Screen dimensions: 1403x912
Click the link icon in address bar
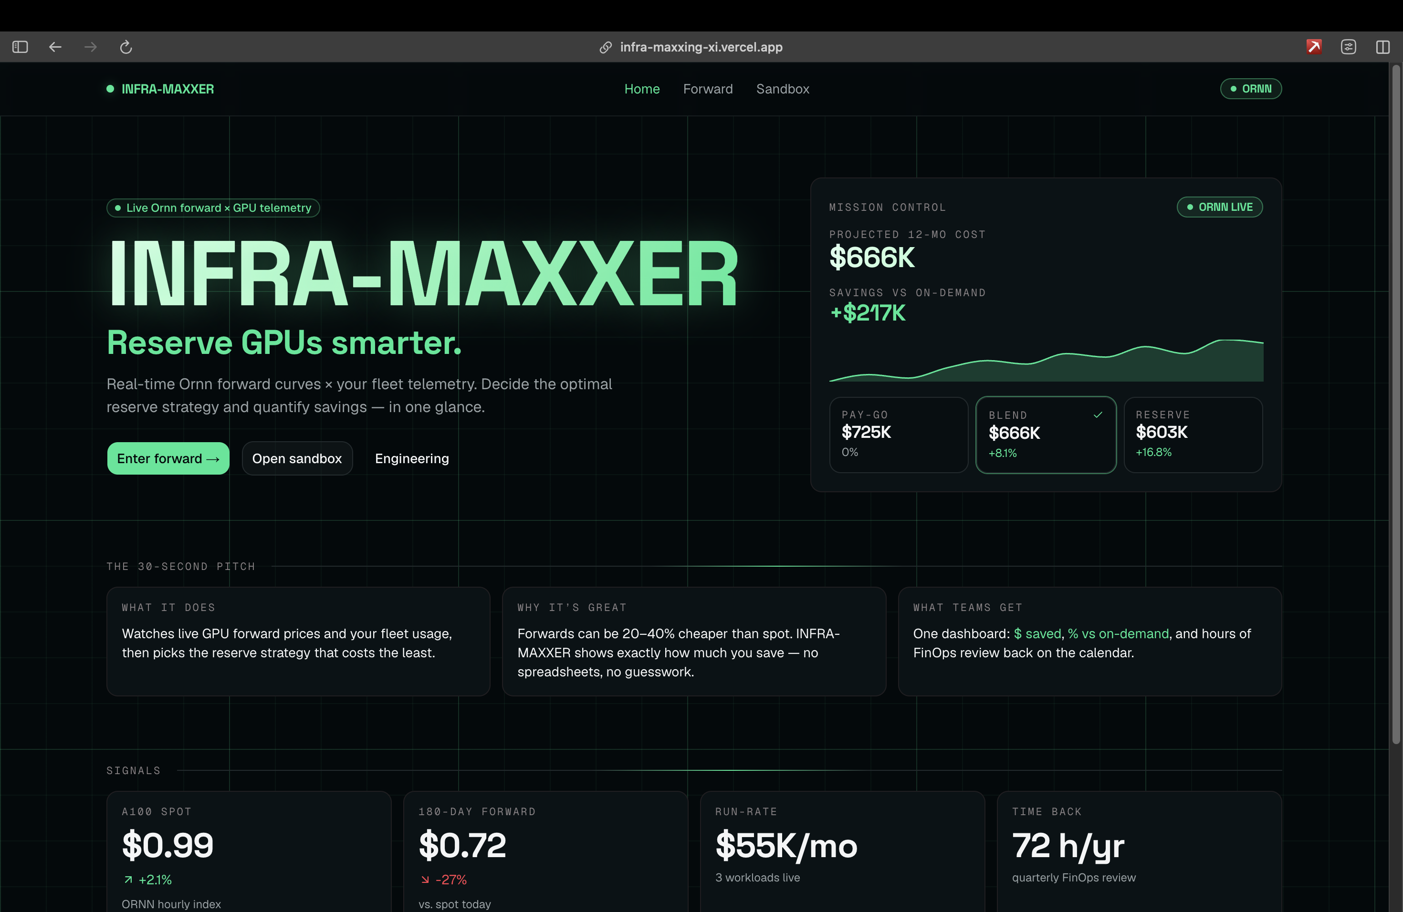coord(606,47)
